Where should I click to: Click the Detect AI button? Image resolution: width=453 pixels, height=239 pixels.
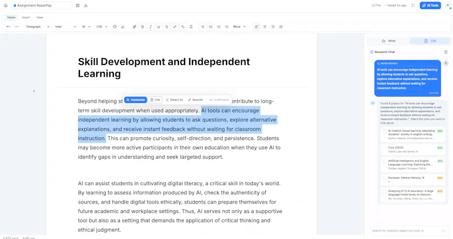coord(174,100)
